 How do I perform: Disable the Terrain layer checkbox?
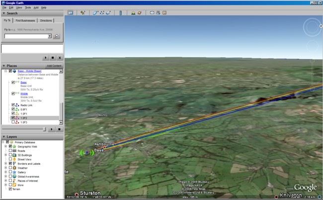pos(10,189)
